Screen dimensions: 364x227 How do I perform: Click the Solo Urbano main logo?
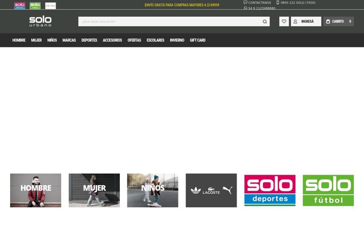(x=40, y=21)
